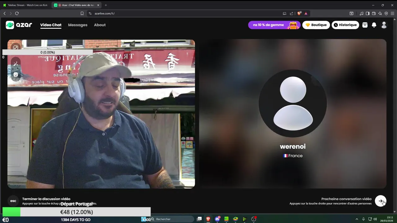Switch to the Yalabac Stream Kick tab
This screenshot has width=397, height=223.
(x=25, y=5)
